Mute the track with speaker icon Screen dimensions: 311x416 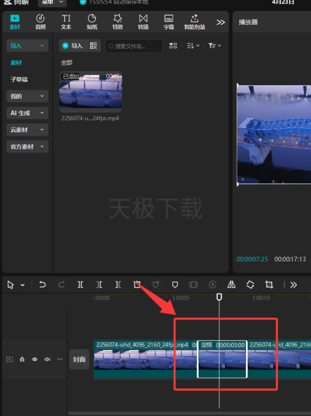click(x=47, y=359)
